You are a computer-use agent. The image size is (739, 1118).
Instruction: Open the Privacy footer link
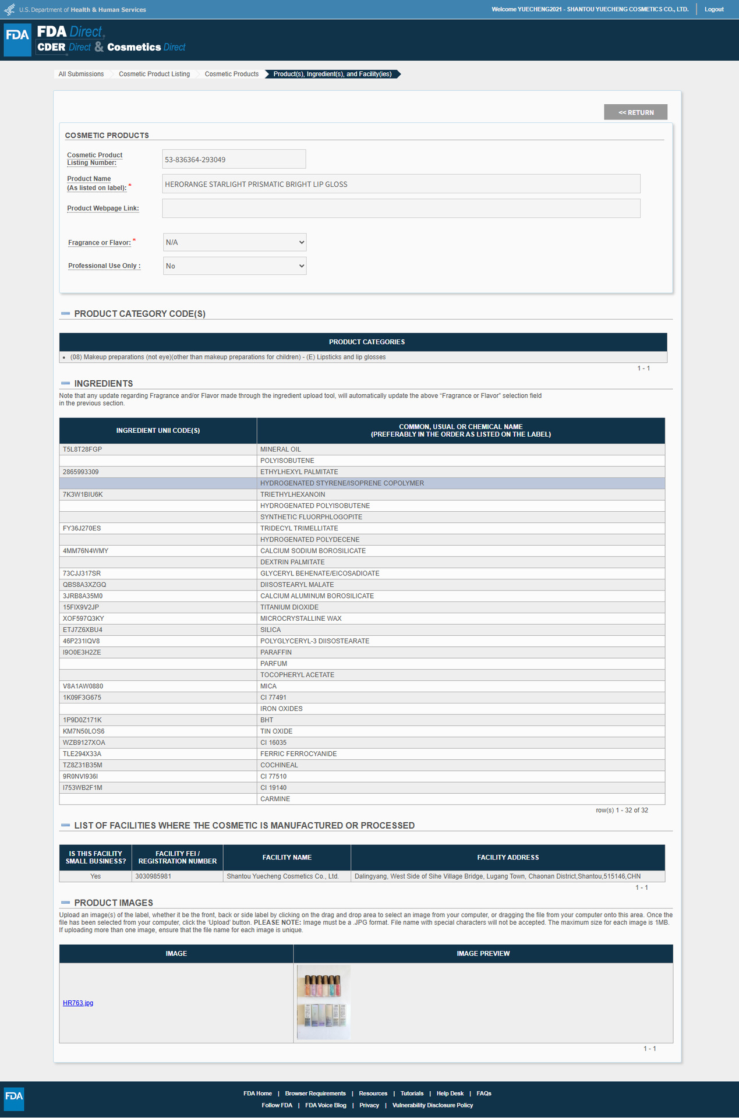(369, 1105)
